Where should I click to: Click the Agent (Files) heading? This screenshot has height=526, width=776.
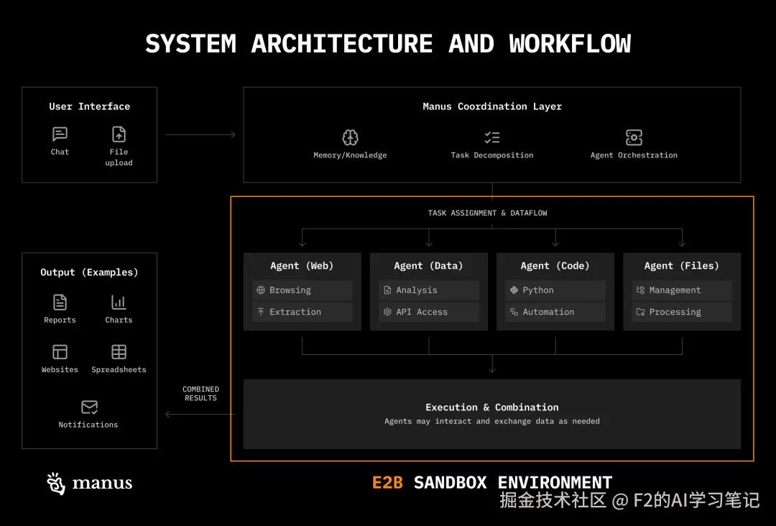(681, 266)
